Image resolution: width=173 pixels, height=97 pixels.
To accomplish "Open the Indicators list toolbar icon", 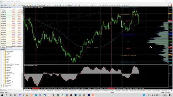I will point(69,5).
